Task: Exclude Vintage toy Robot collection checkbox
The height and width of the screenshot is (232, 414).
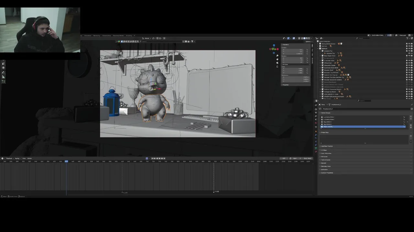Action: [407, 92]
